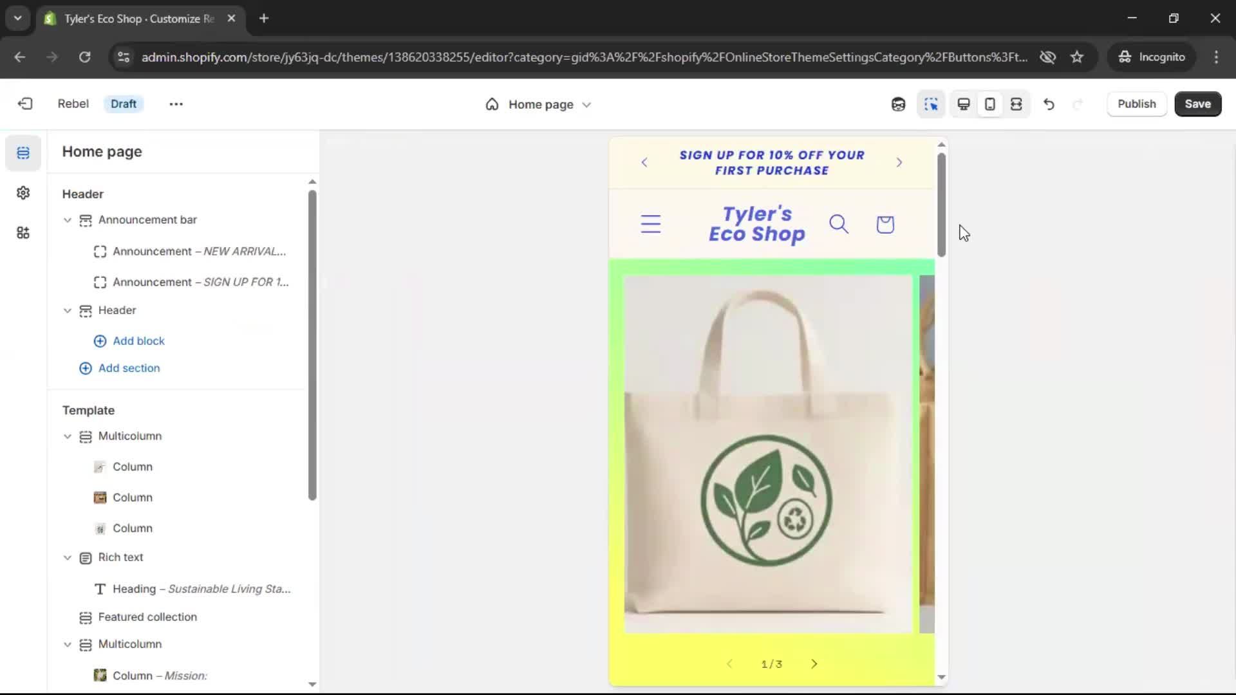This screenshot has height=695, width=1236.
Task: Open the App embeds sidebar icon
Action: pos(23,233)
